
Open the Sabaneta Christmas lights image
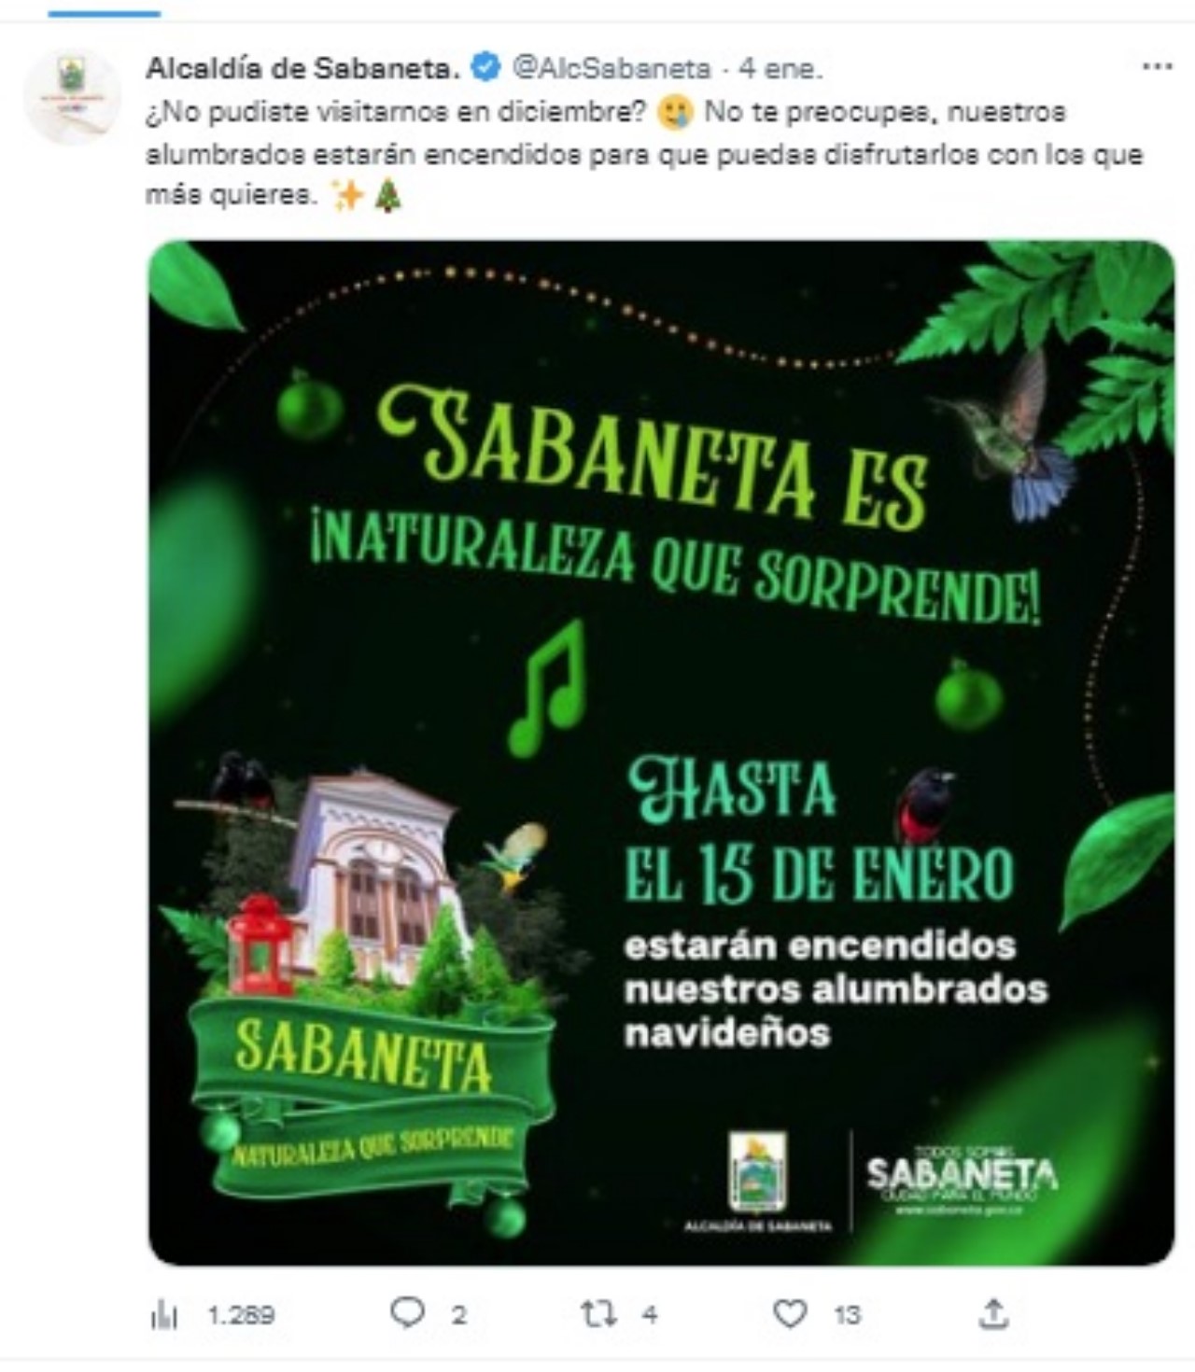pos(661,752)
